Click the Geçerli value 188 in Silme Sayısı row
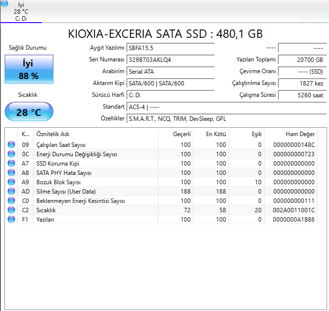Viewport: 329px width, 311px height. pyautogui.click(x=185, y=192)
